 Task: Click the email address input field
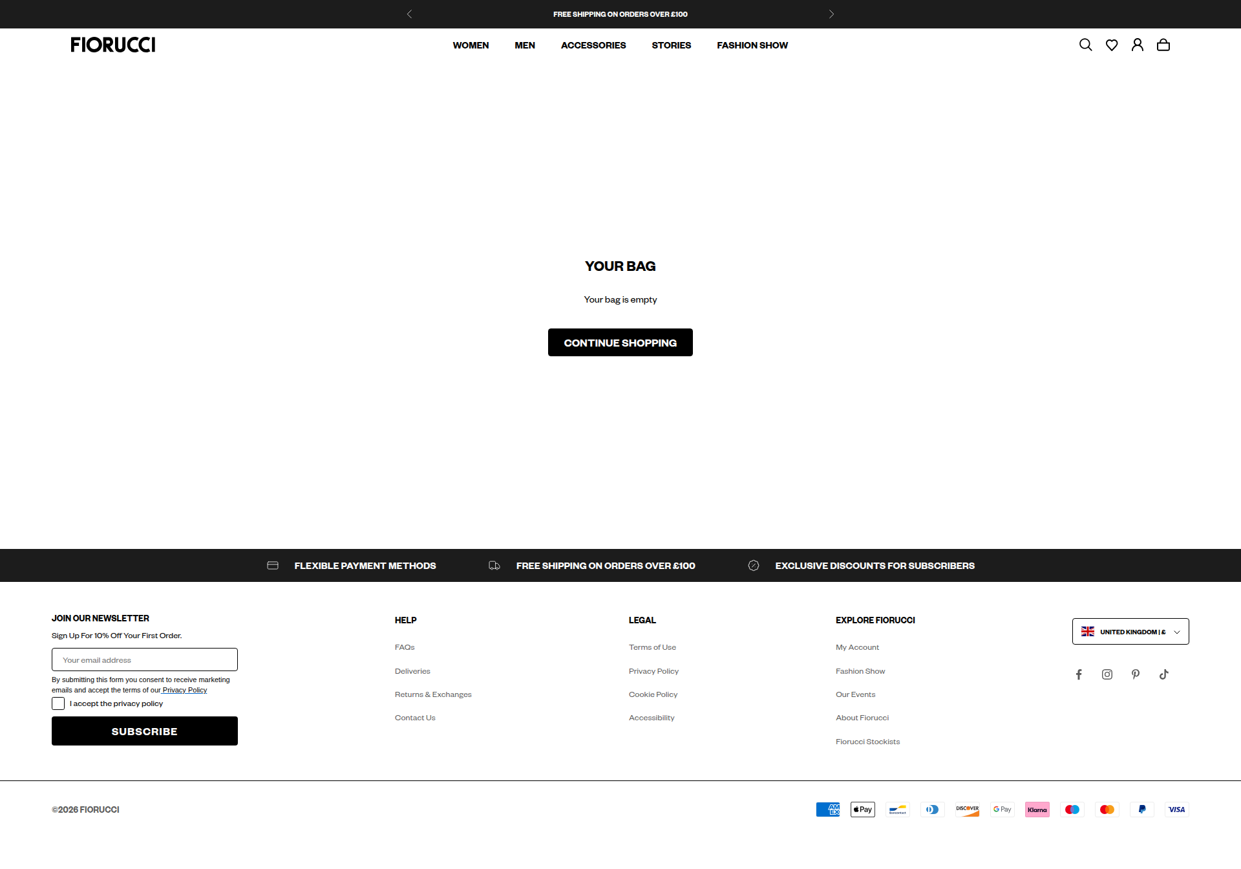144,660
